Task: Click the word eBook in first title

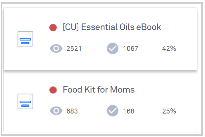Action: pyautogui.click(x=149, y=27)
